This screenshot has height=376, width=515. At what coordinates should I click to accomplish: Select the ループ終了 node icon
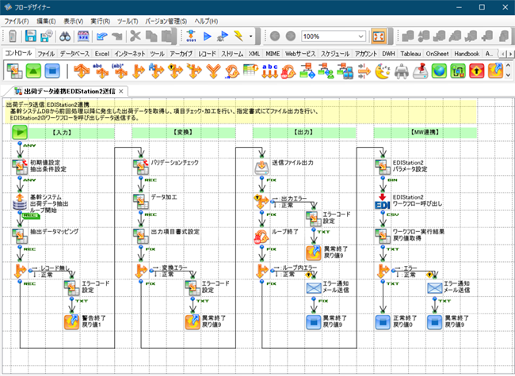tap(261, 236)
